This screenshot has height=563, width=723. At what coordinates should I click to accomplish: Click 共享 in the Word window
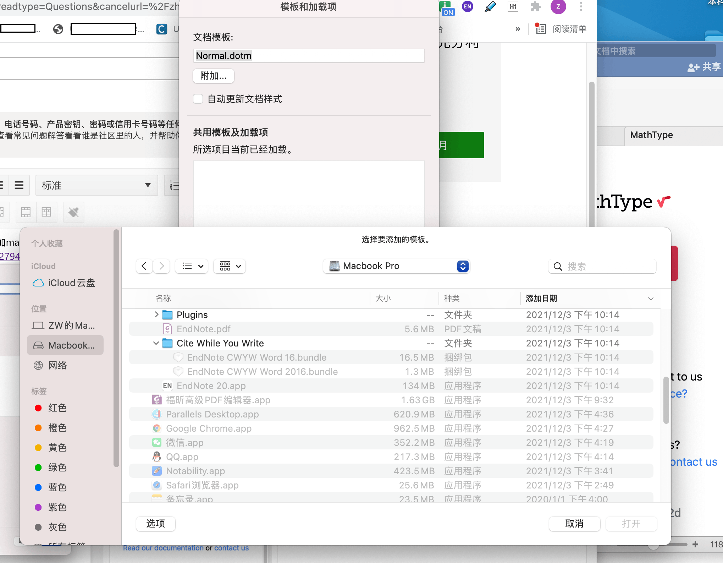[704, 67]
